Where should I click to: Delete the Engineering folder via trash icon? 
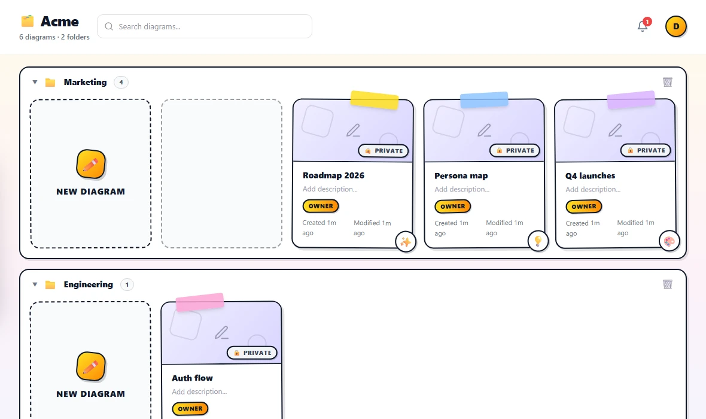point(667,284)
